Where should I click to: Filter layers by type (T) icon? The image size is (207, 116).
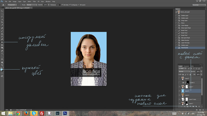(194, 69)
